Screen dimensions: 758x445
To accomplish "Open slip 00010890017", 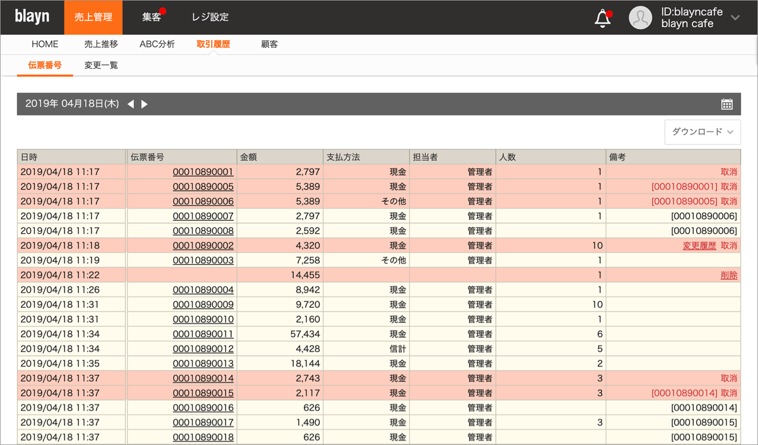I will click(x=203, y=422).
